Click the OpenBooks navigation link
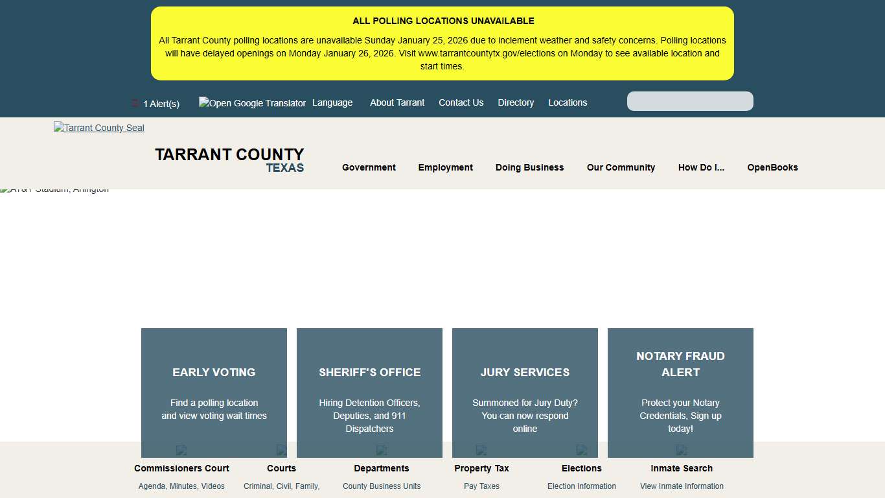The width and height of the screenshot is (885, 498). (x=772, y=167)
